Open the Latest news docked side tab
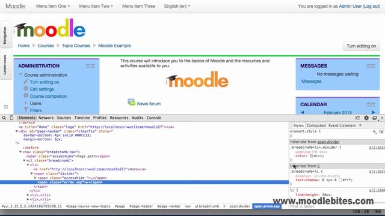The height and width of the screenshot is (216, 385). click(5, 65)
